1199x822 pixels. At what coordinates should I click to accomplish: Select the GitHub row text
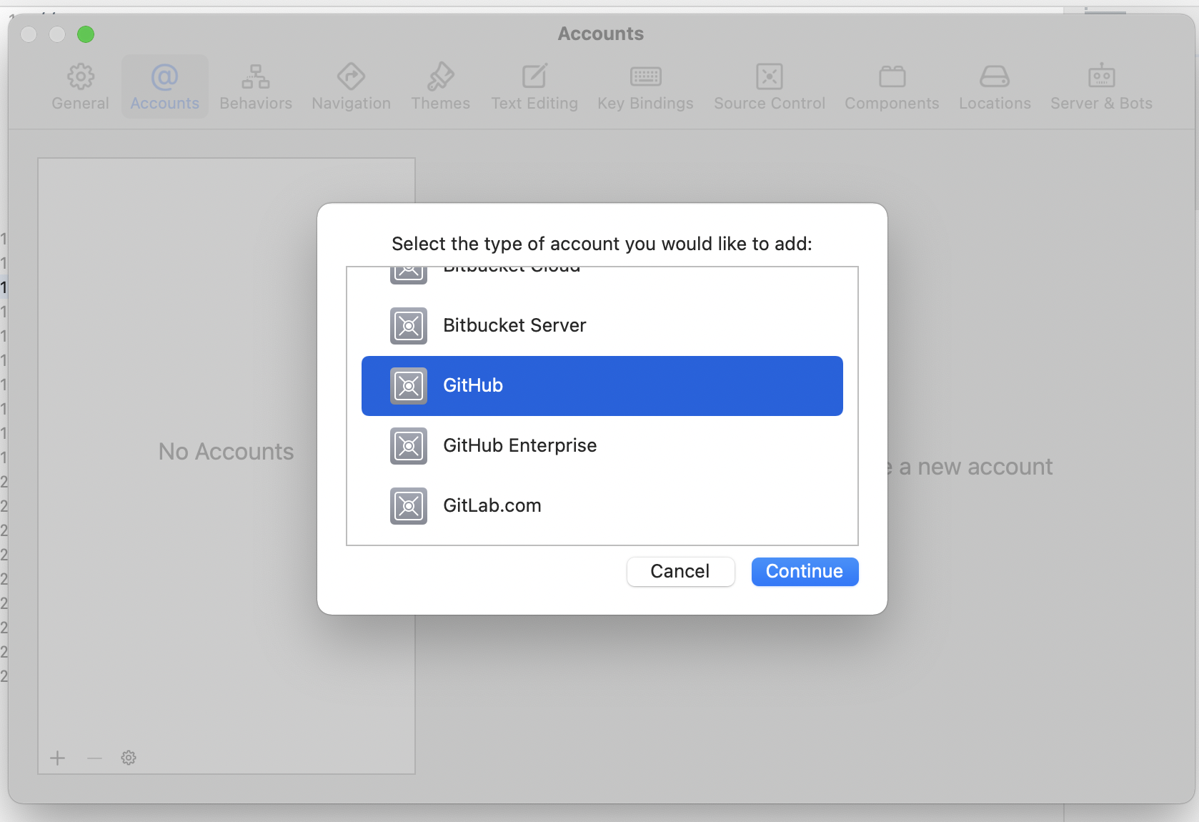[x=473, y=385]
